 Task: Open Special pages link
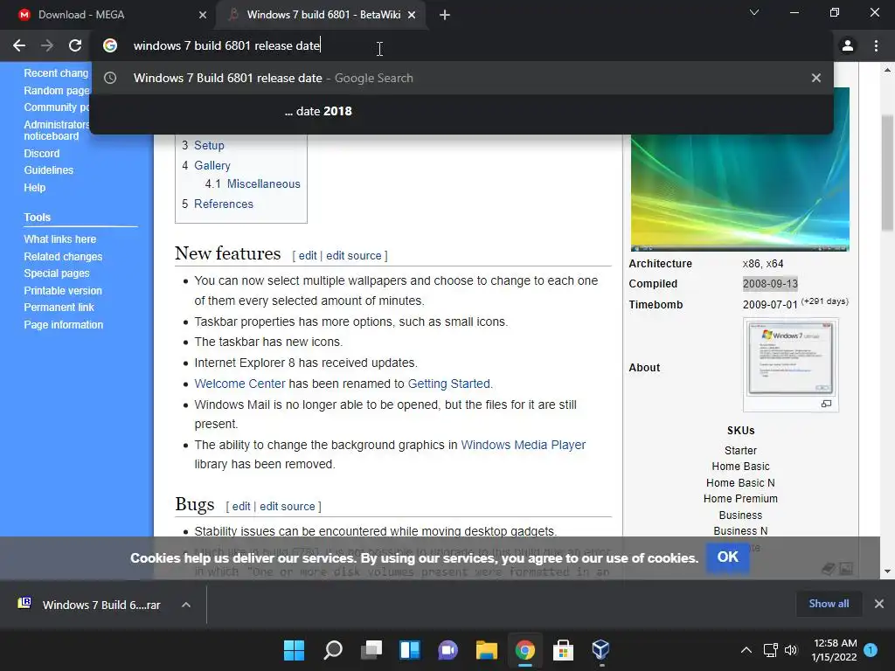(x=57, y=273)
